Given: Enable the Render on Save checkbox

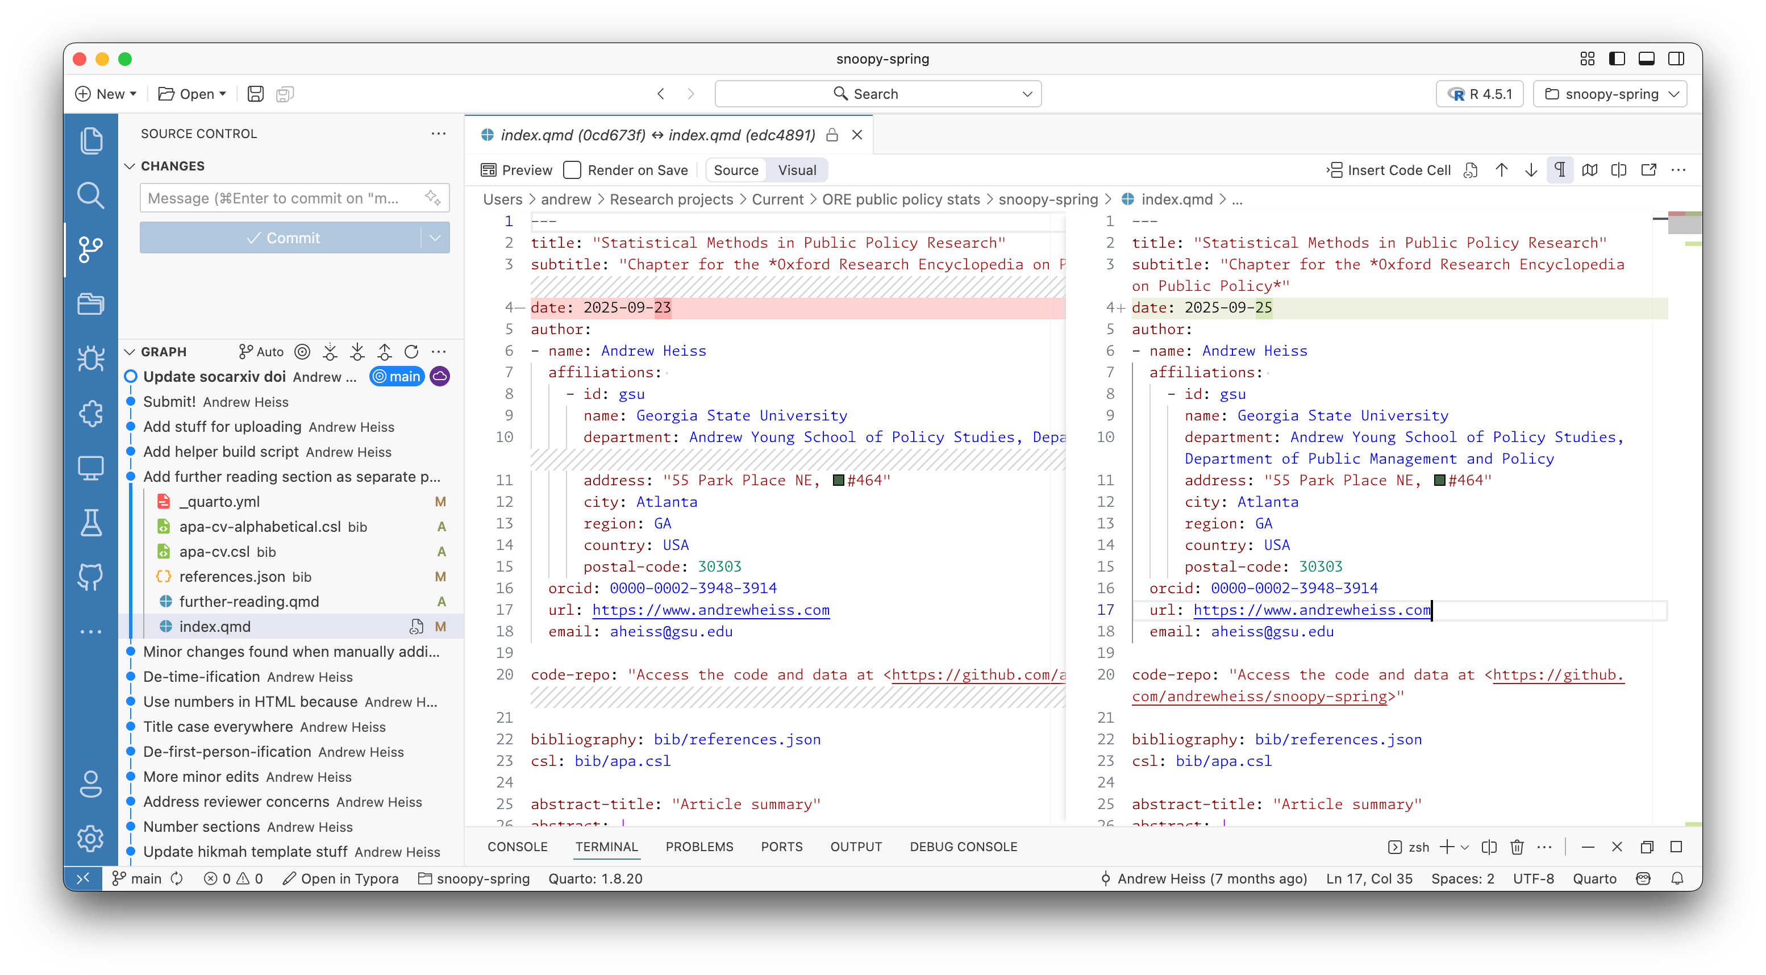Looking at the screenshot, I should [x=572, y=170].
